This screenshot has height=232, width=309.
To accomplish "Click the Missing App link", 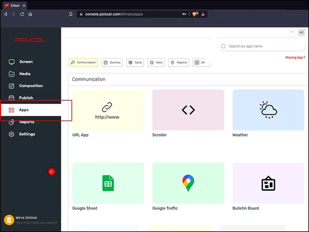I will 295,57.
